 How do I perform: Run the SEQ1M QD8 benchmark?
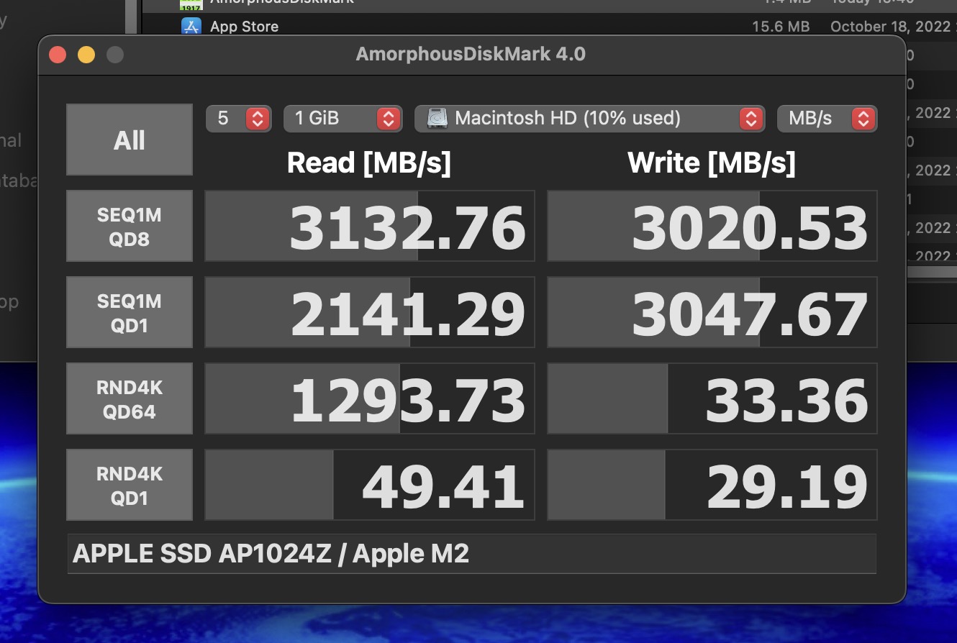point(130,226)
